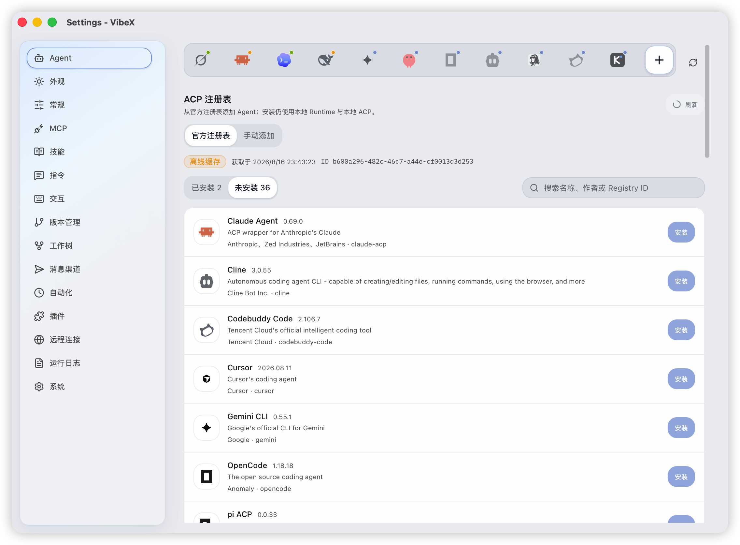Open the 系统 (System) settings
This screenshot has height=545, width=740.
89,386
